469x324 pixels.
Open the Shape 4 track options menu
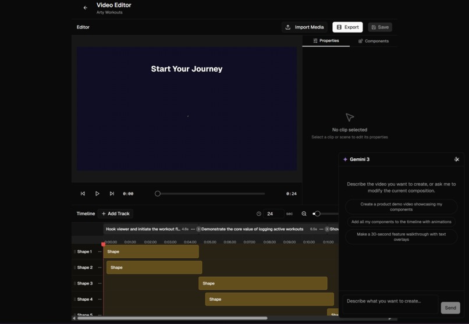100,299
